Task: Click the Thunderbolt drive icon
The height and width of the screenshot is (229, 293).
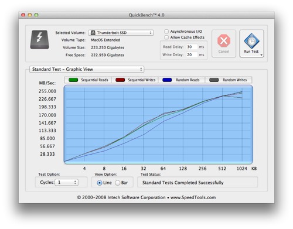Action: pyautogui.click(x=39, y=39)
